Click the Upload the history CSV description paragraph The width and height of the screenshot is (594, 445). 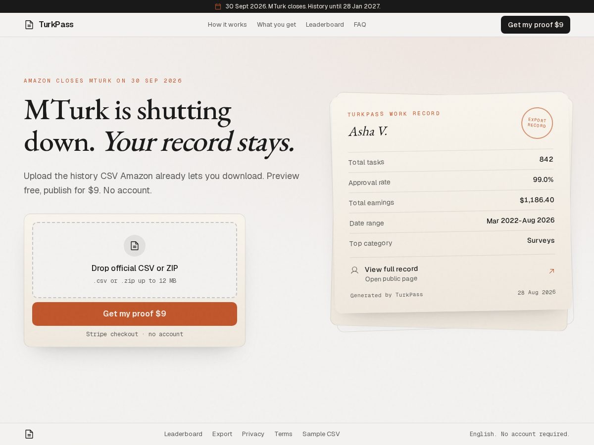tap(161, 183)
